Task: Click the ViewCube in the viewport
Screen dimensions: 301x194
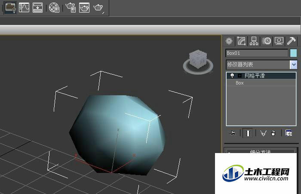Action: coord(198,59)
